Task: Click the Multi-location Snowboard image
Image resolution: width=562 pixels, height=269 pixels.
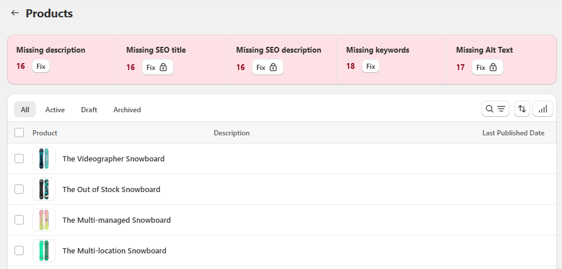Action: [44, 250]
